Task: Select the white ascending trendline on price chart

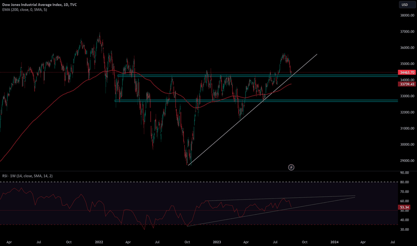Action: pyautogui.click(x=253, y=110)
